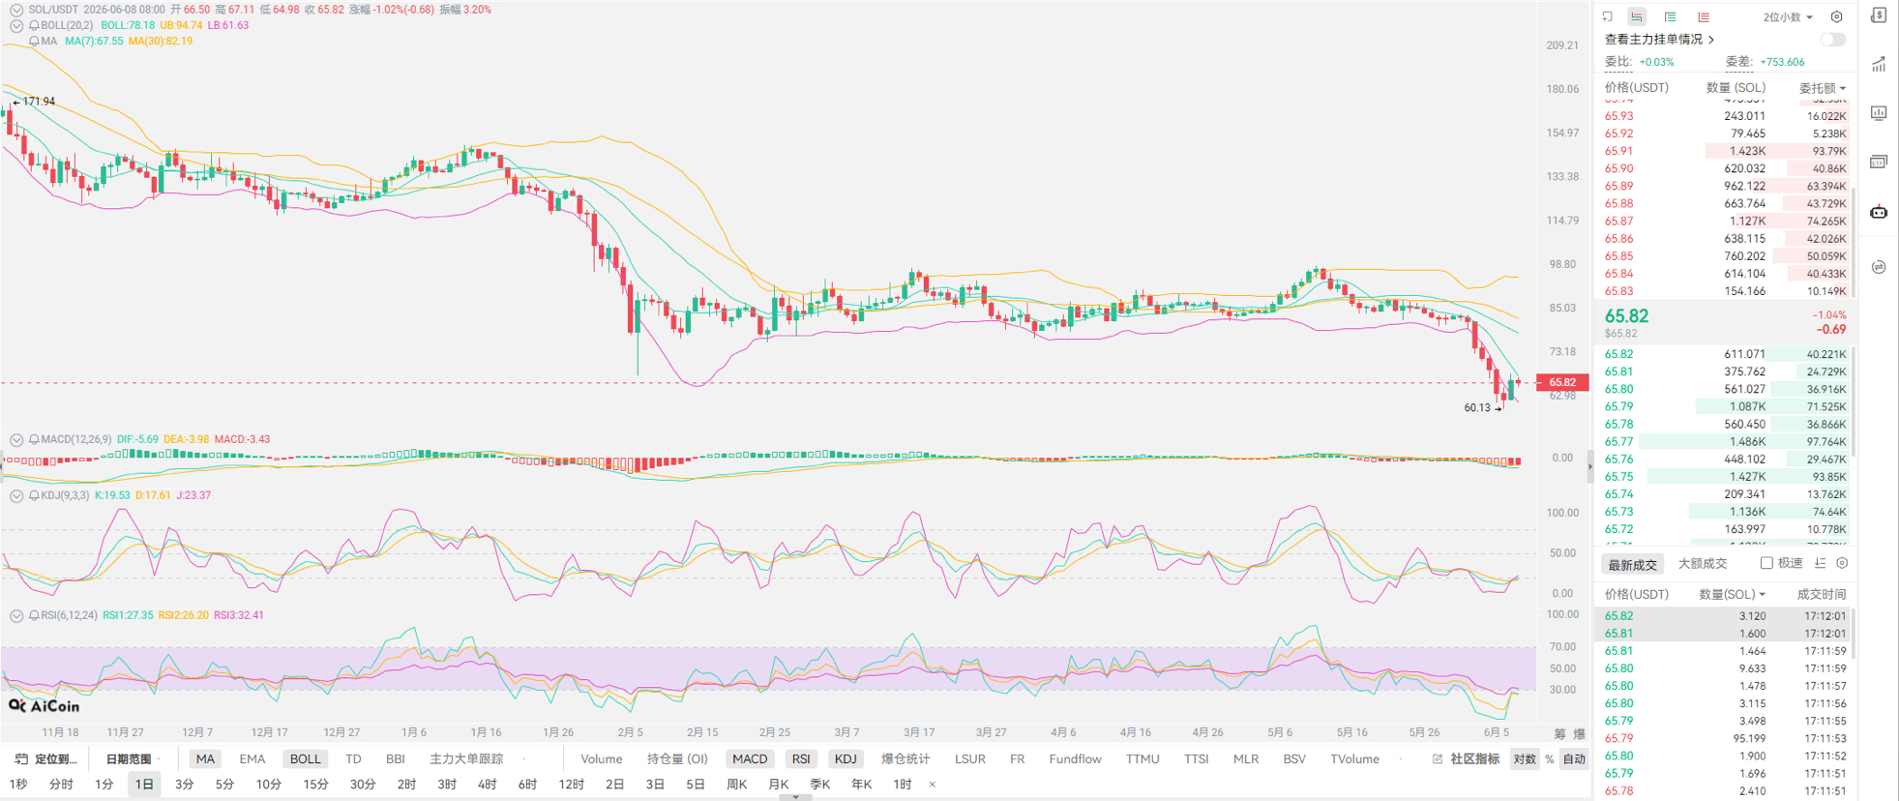Screen dimensions: 1899x801
Task: Click the 爆 liquidation button
Action: point(1580,734)
